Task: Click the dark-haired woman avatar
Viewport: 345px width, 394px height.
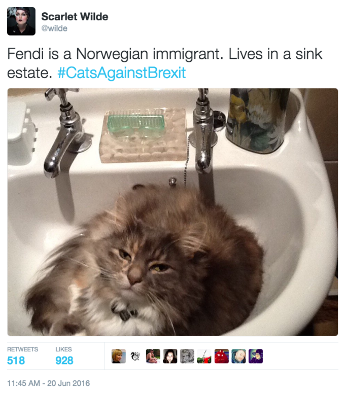Action: click(x=170, y=356)
